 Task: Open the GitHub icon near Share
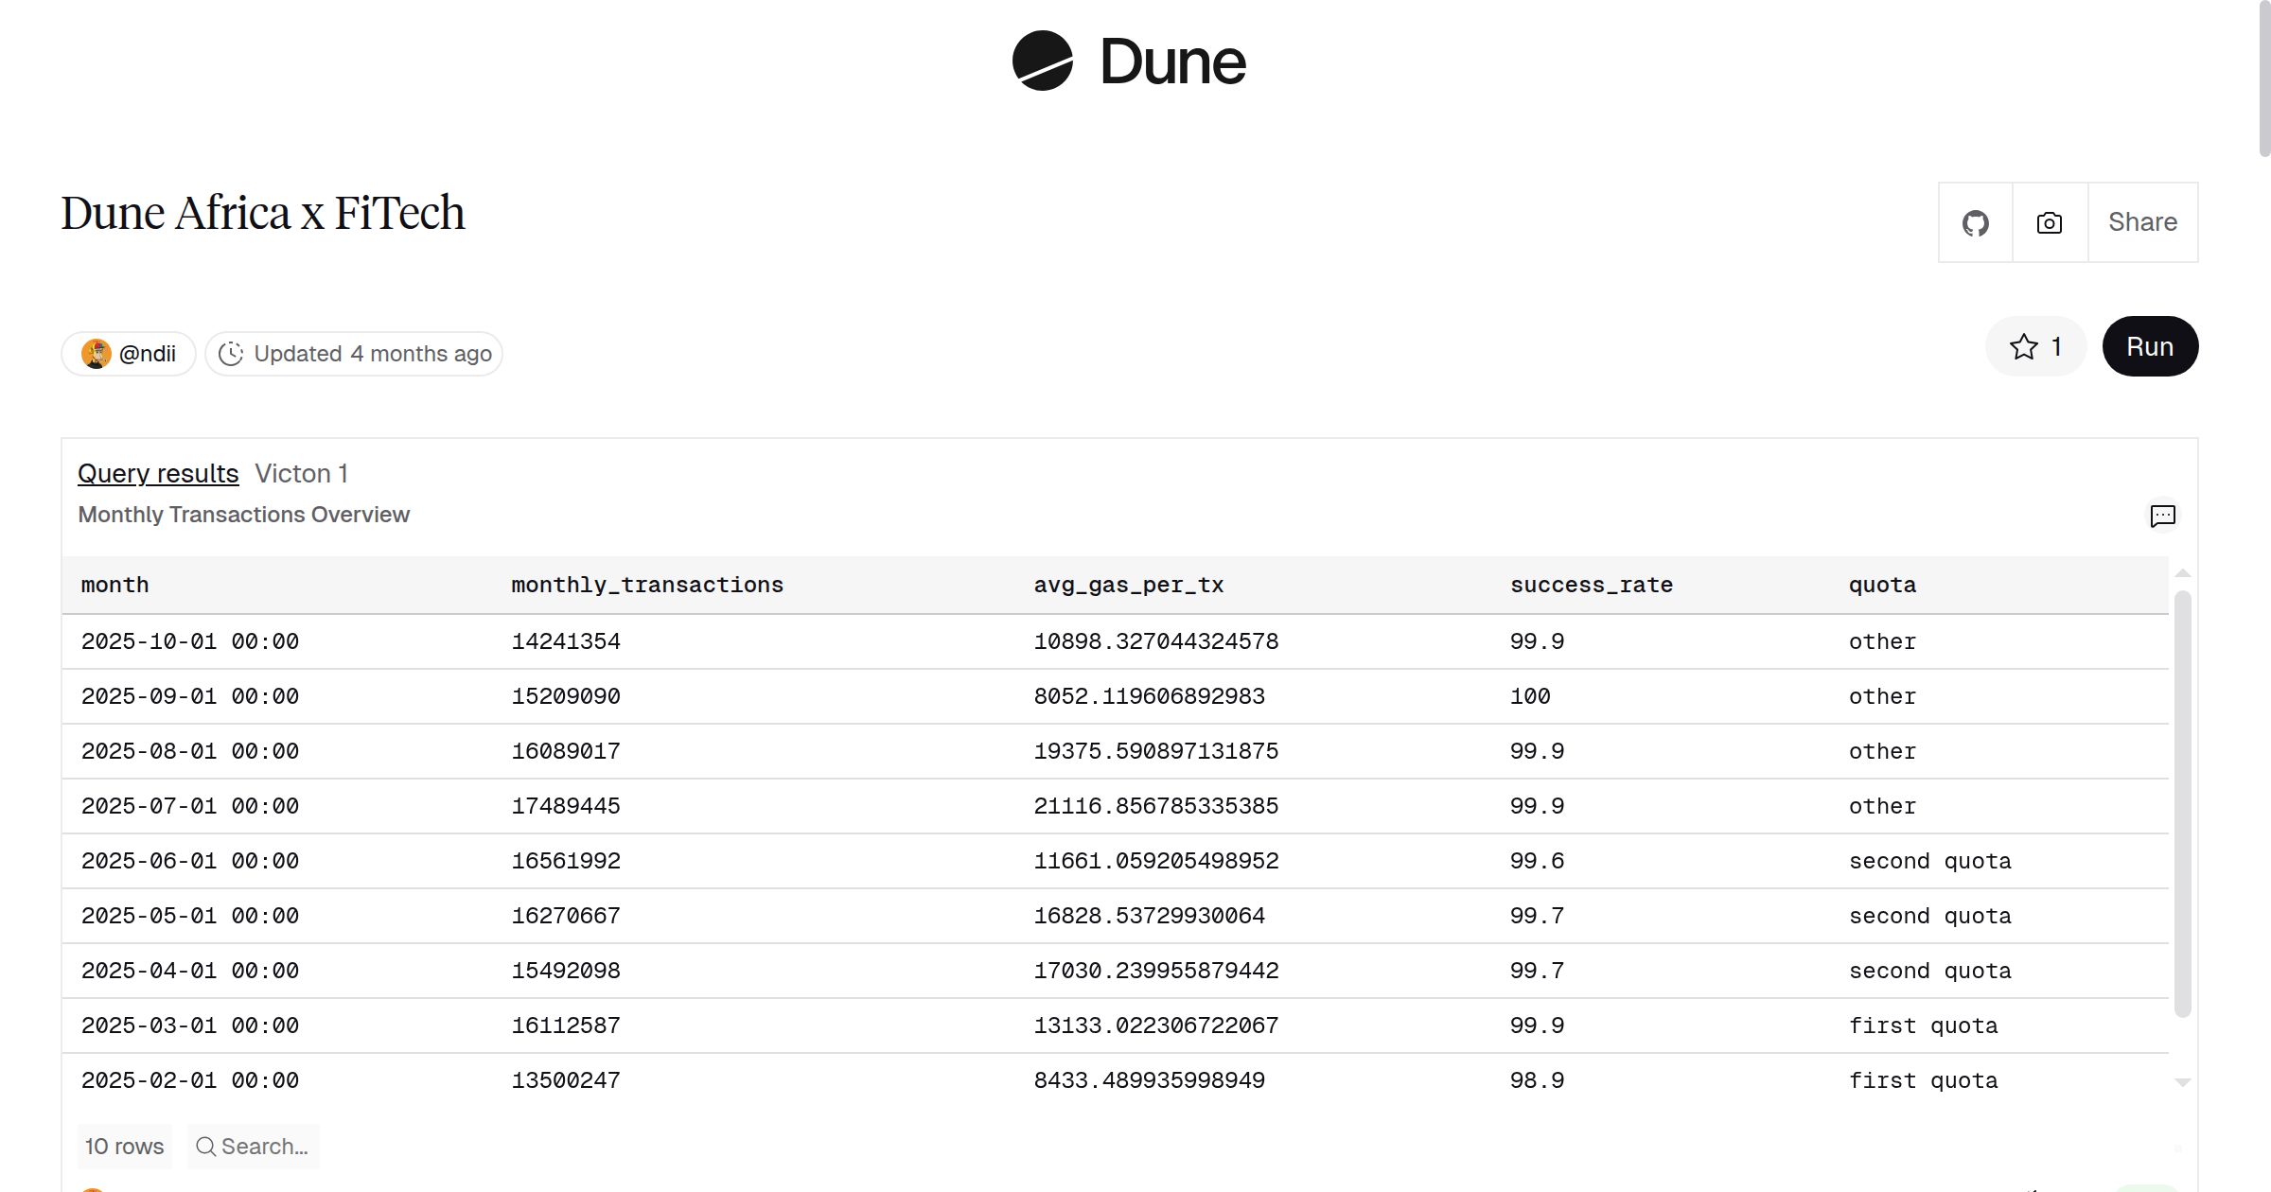pos(1976,222)
